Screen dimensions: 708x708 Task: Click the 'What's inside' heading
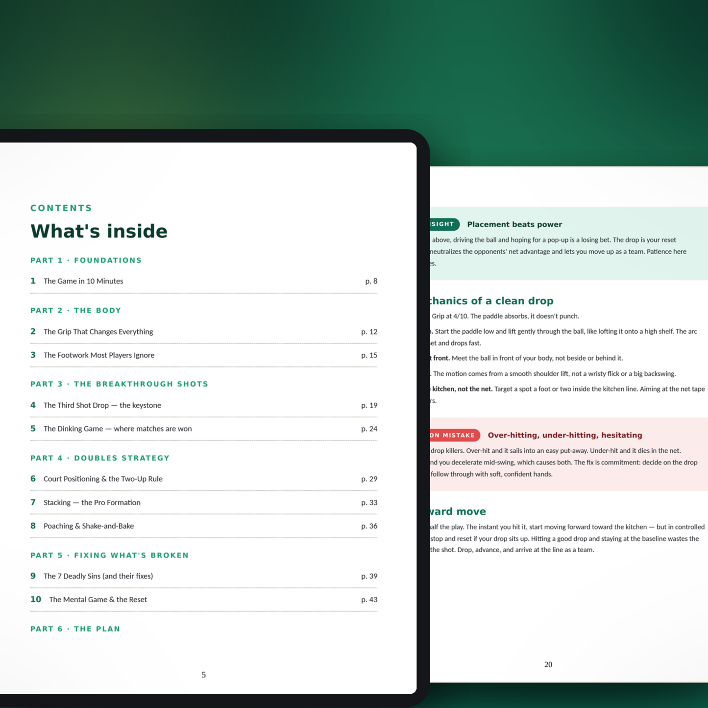[x=99, y=231]
